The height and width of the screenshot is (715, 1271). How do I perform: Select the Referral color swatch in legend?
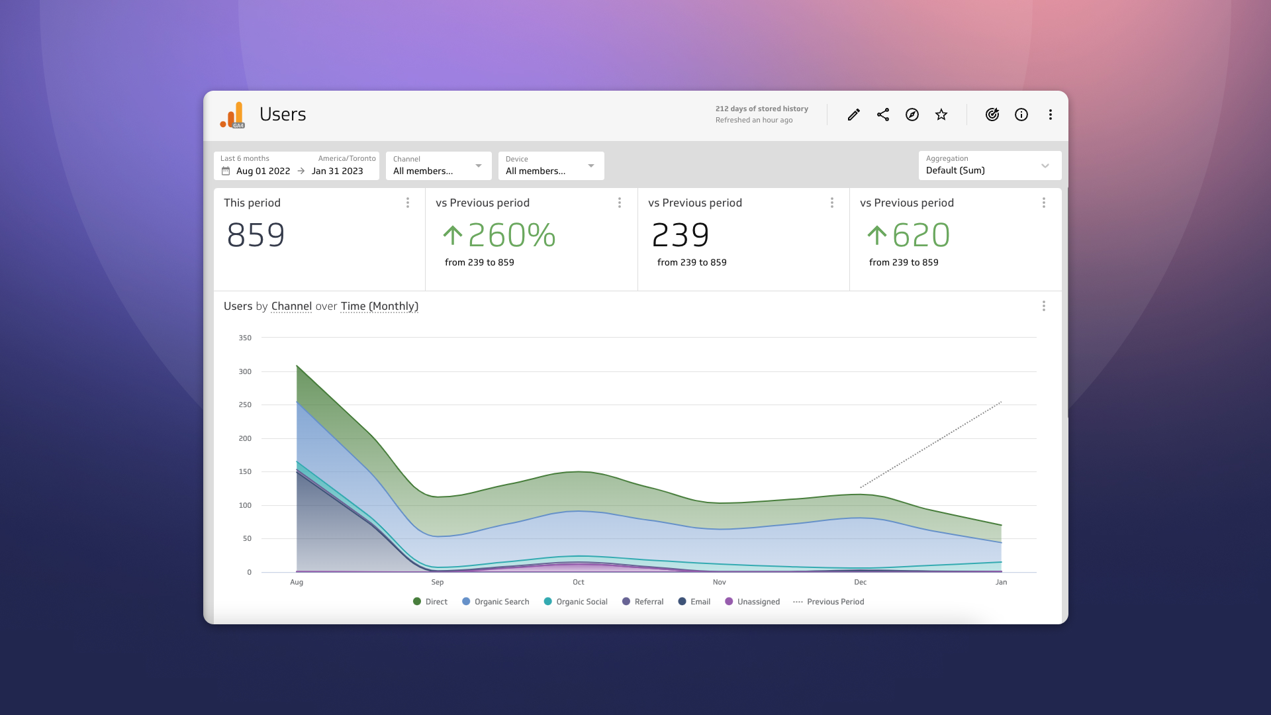click(x=626, y=602)
